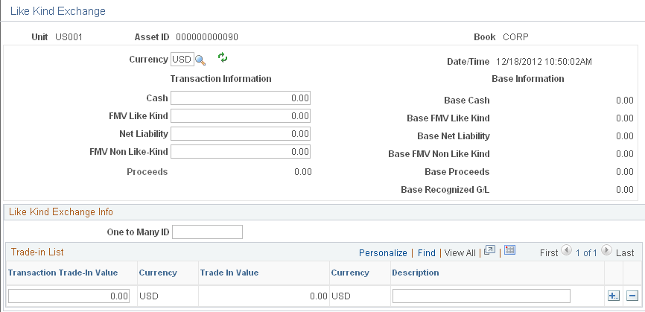Screen dimensions: 645x312
Task: Click the First navigation link
Action: click(549, 253)
